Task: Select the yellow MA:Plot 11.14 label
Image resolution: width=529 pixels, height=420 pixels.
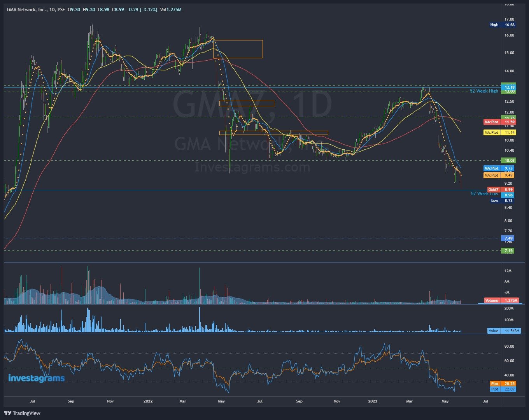Action: (x=499, y=133)
